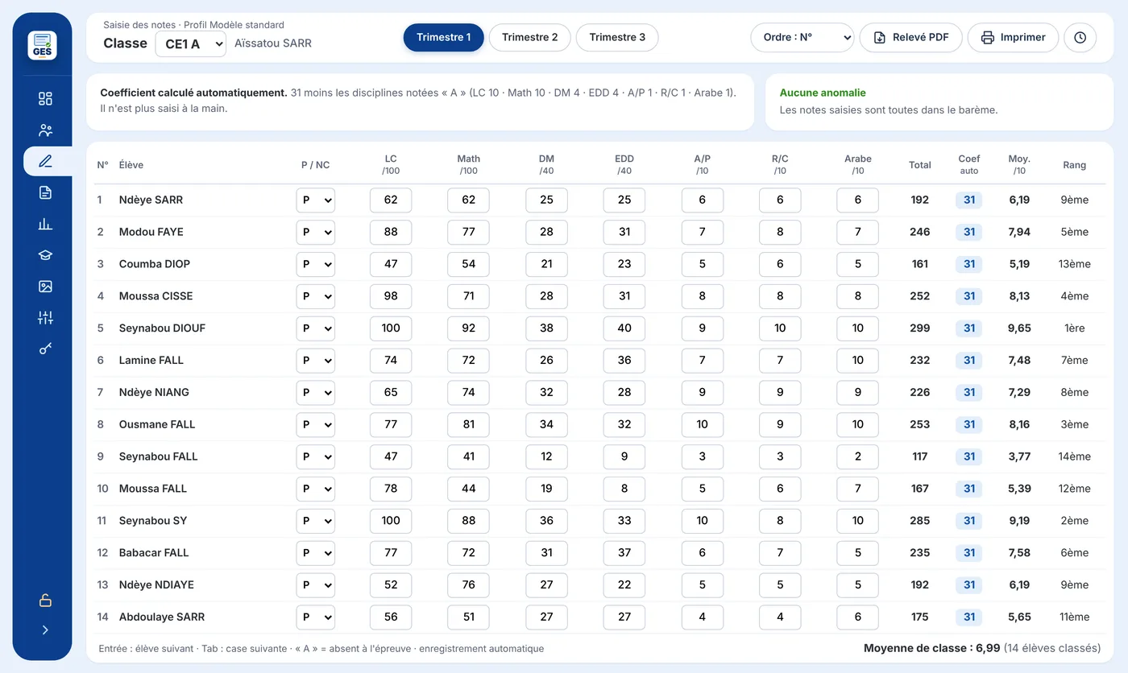Click the Total value 299

920,328
